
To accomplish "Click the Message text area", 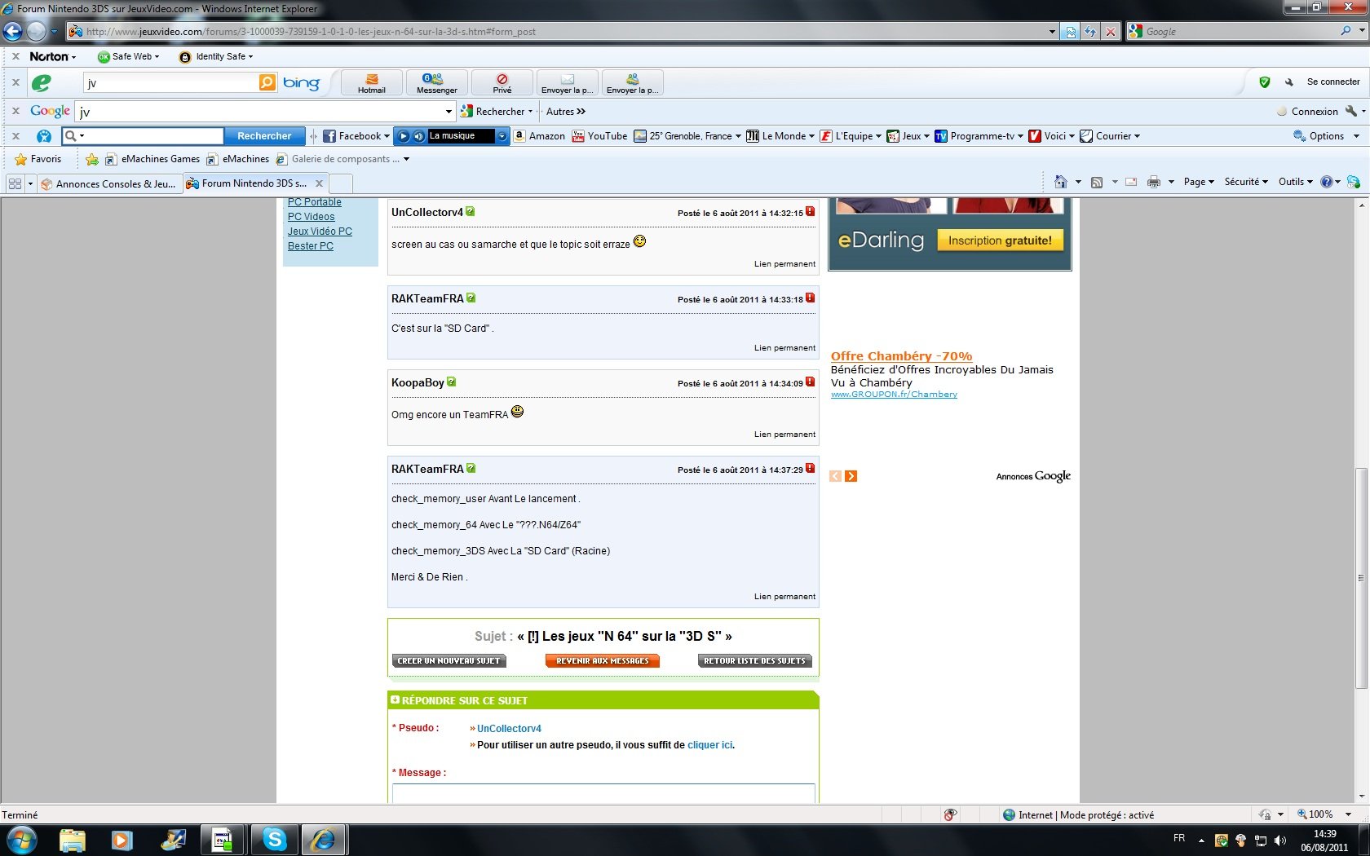I will click(x=603, y=793).
